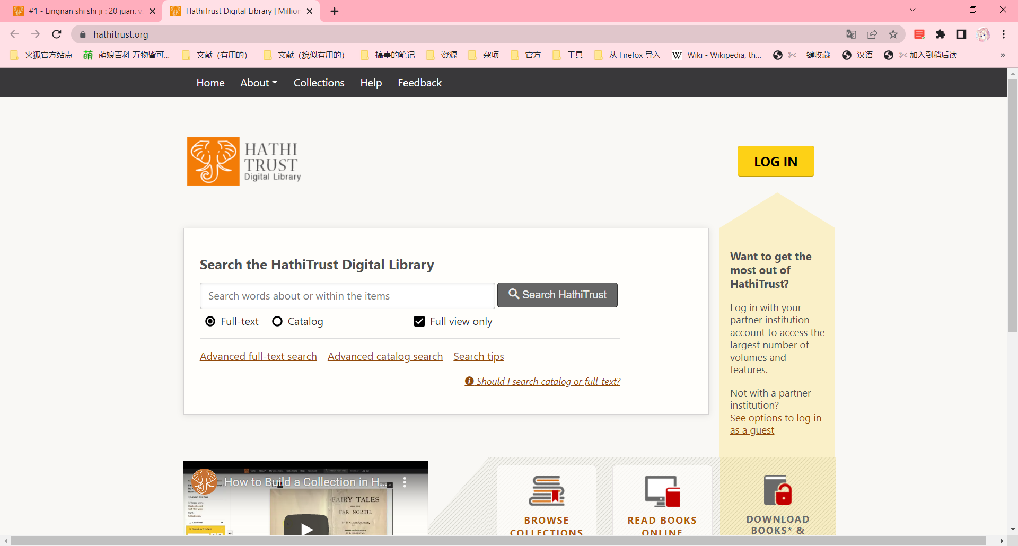Expand the bookmarks bar overflow chevron
Viewport: 1018px width, 546px height.
coord(1003,55)
